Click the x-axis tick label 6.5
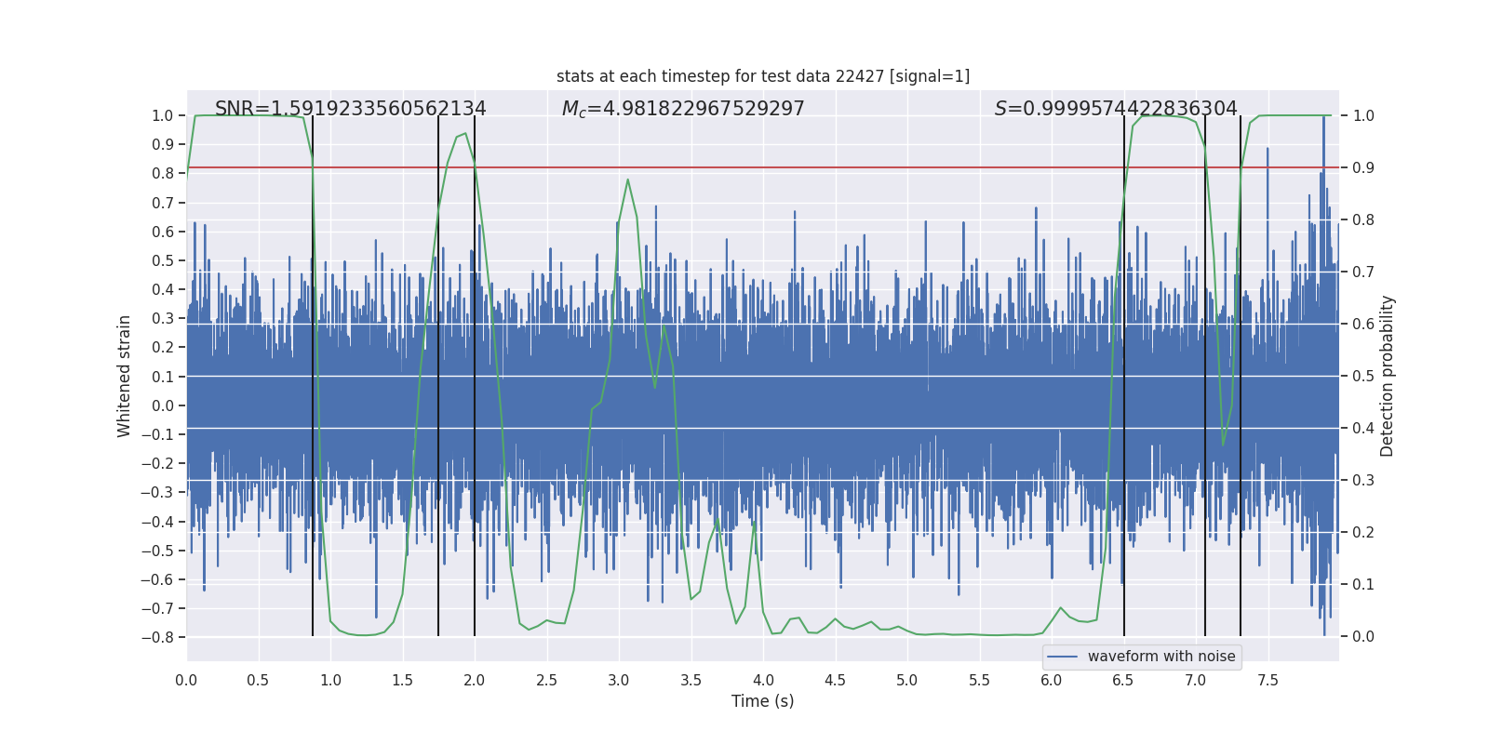Viewport: 1489px width, 744px height. pos(1123,680)
